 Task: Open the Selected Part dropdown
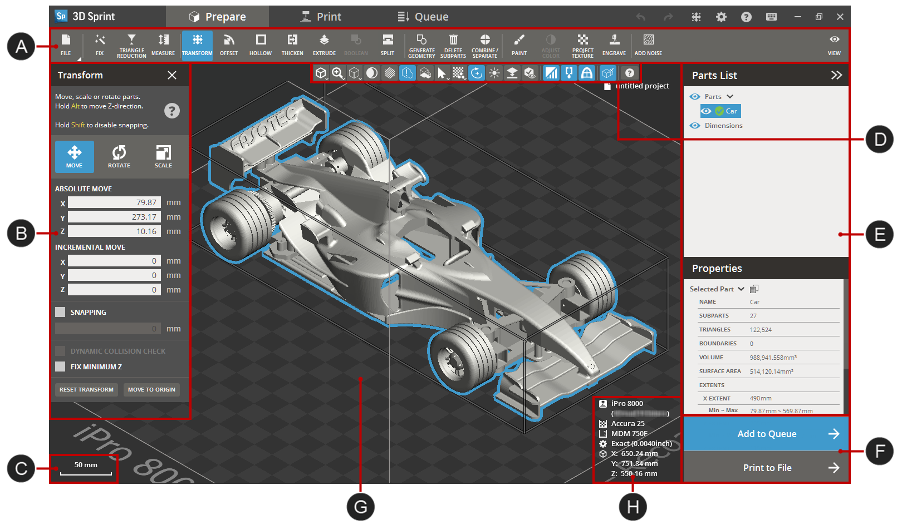coord(741,289)
